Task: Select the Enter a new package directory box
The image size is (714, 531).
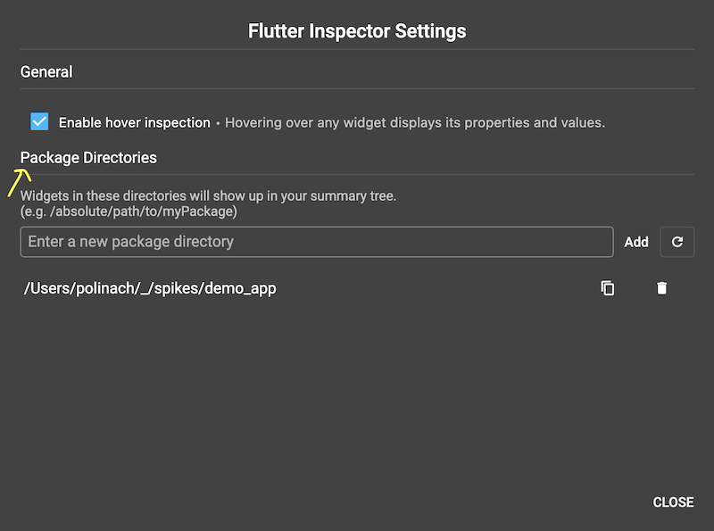Action: 317,242
